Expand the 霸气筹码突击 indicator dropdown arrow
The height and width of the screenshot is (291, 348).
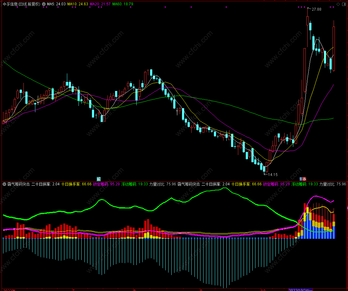[4, 184]
